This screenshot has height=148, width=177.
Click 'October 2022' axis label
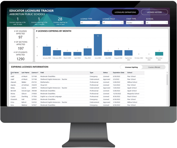[x=139, y=58]
